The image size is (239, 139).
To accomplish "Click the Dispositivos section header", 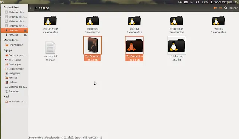I will click(x=11, y=7).
